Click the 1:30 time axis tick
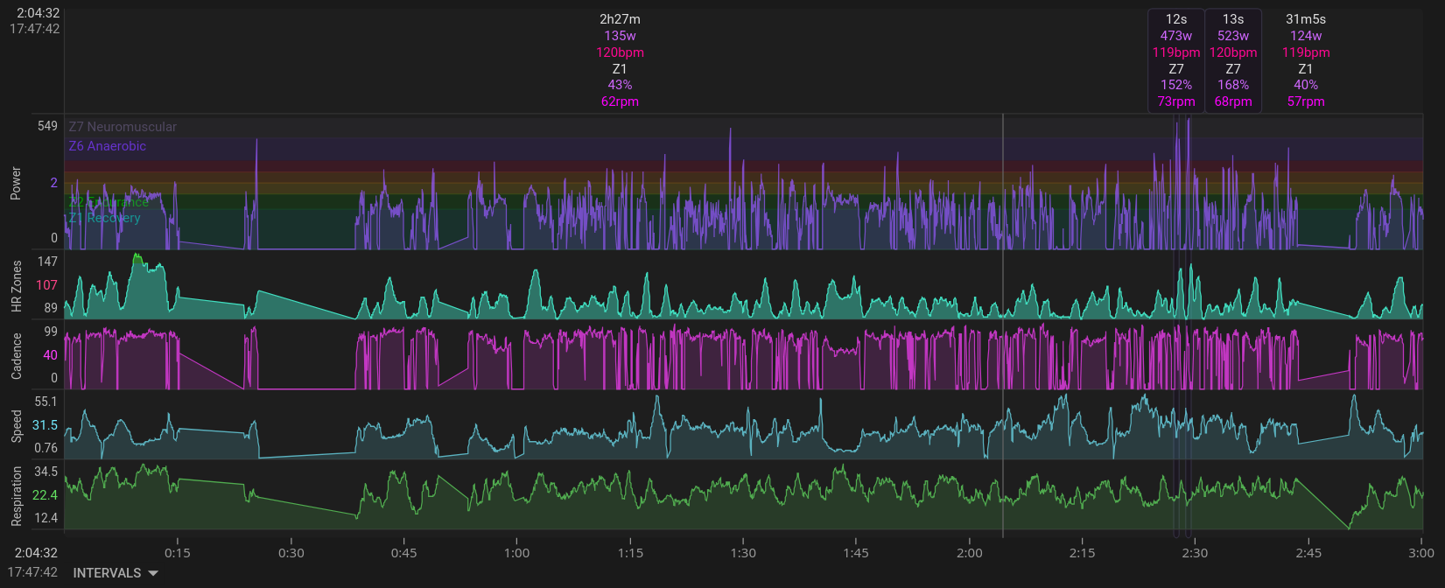This screenshot has height=588, width=1445. (743, 553)
